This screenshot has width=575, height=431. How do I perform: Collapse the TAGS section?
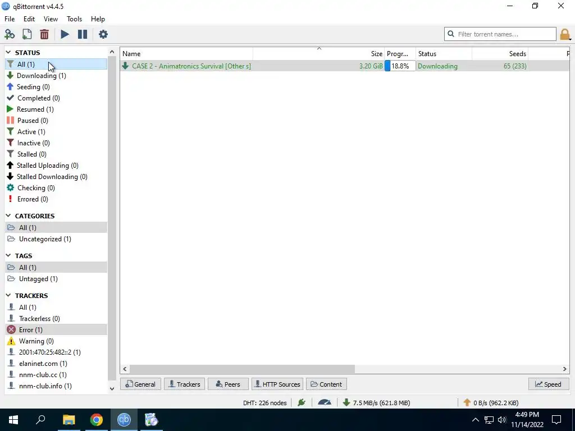(8, 255)
